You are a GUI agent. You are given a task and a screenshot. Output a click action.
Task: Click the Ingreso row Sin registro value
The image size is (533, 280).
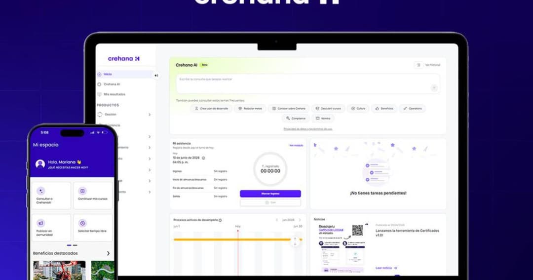tap(220, 171)
